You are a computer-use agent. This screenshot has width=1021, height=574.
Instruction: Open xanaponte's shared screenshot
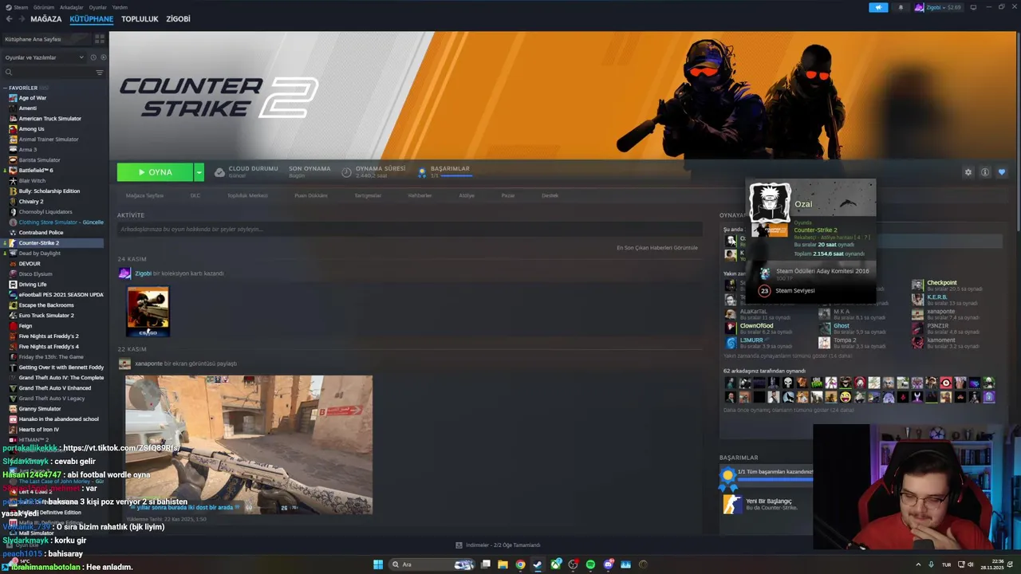[x=248, y=445]
